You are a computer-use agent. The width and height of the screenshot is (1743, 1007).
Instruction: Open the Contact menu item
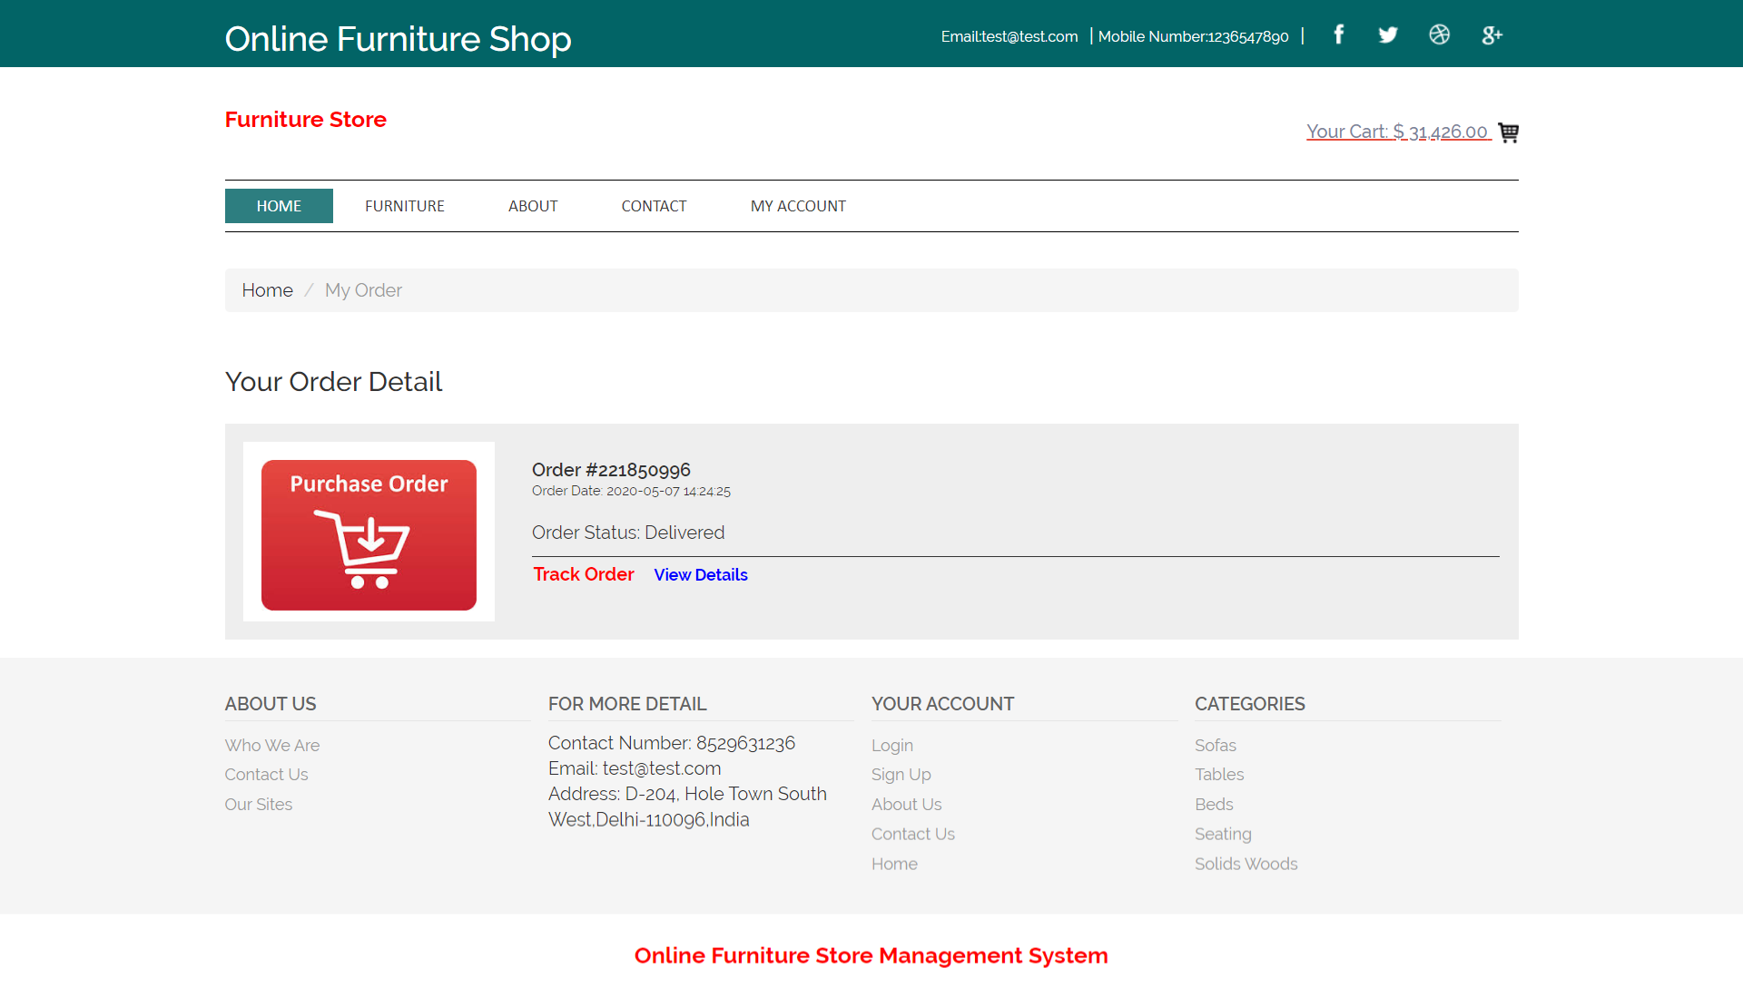coord(654,206)
